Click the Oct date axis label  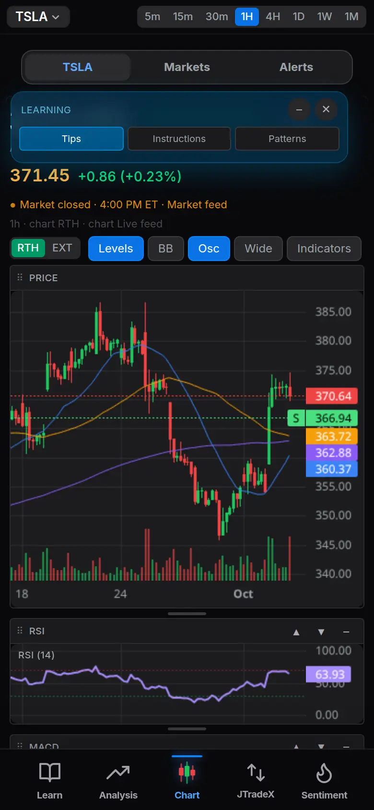[x=243, y=594]
